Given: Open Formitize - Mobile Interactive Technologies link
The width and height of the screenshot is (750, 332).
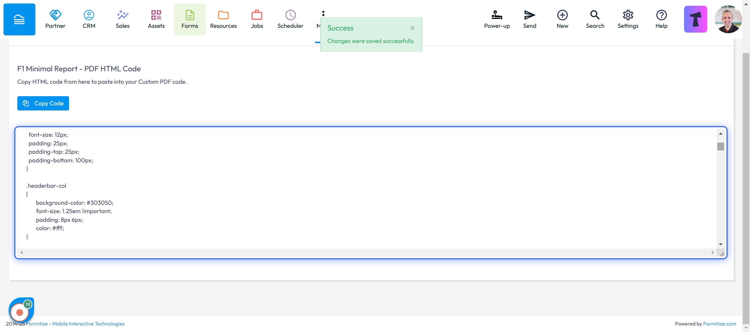Looking at the screenshot, I should coord(75,324).
